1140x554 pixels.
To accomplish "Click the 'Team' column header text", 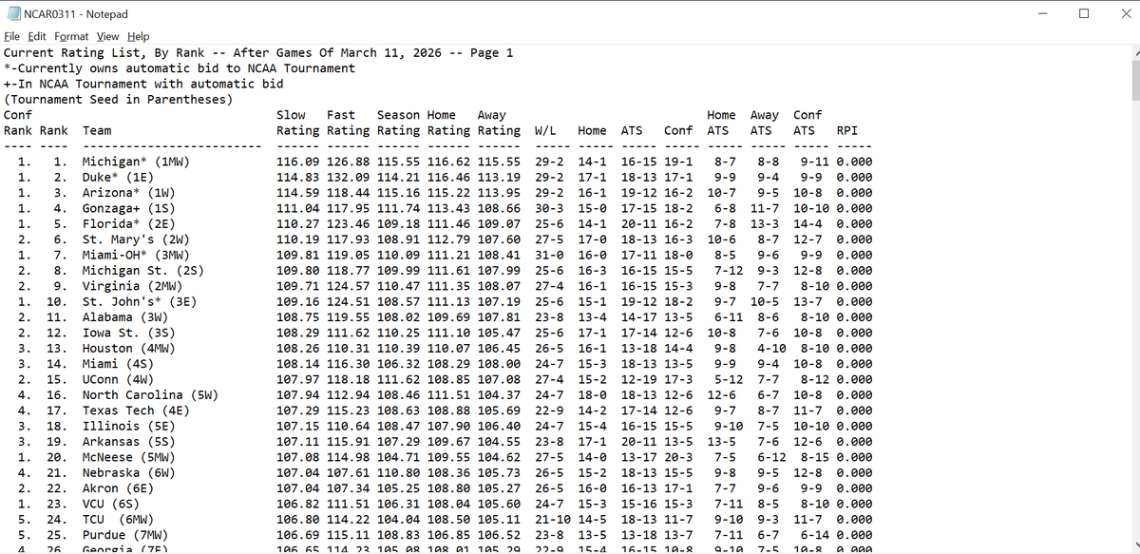I will pyautogui.click(x=97, y=130).
